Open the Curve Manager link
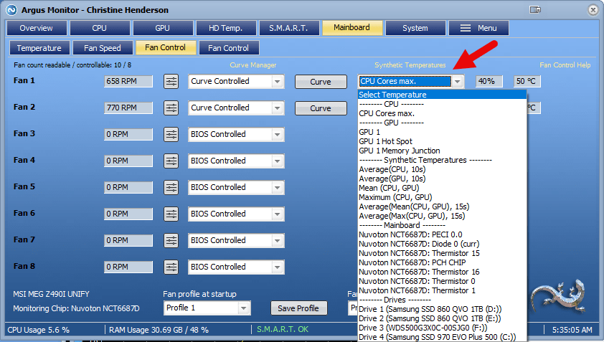The height and width of the screenshot is (342, 604). [x=253, y=65]
